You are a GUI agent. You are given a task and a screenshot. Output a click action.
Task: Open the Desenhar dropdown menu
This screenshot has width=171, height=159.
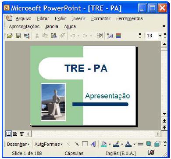click(x=18, y=145)
